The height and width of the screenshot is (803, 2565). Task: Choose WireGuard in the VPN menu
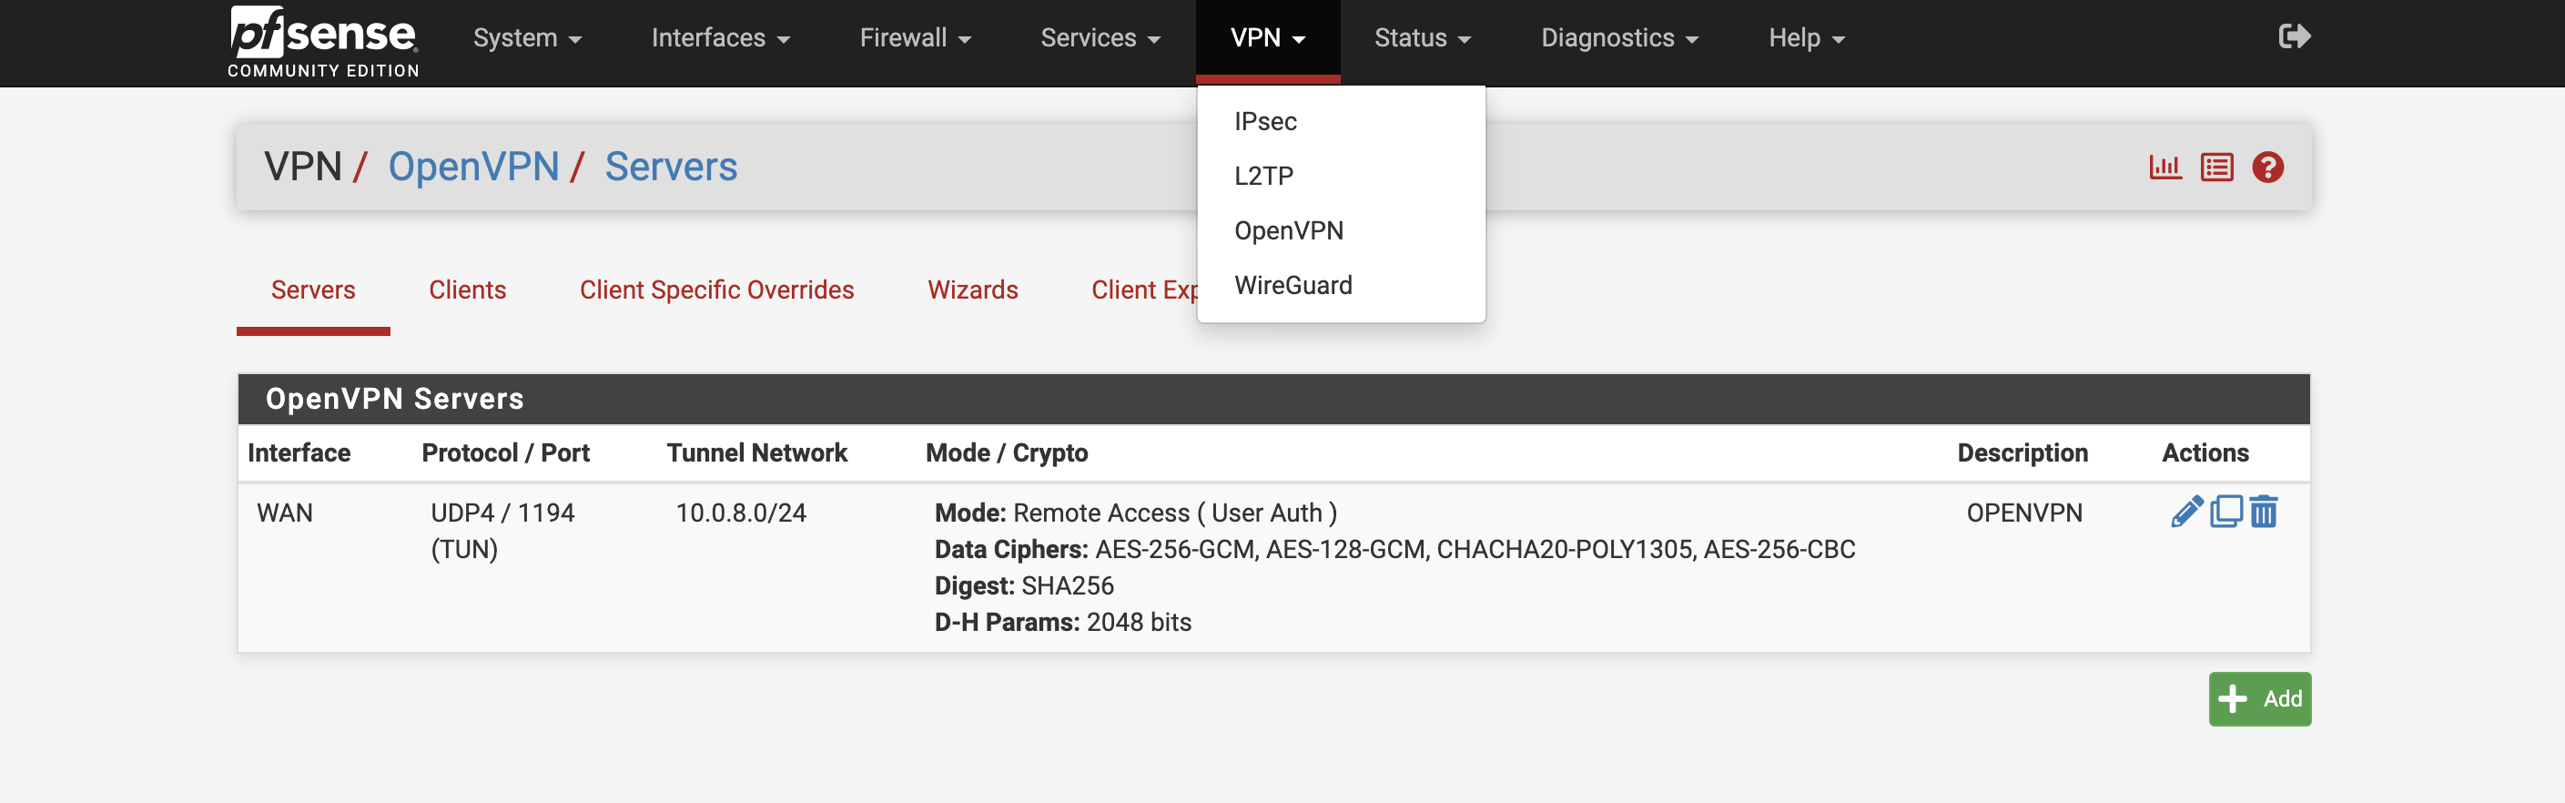tap(1293, 286)
